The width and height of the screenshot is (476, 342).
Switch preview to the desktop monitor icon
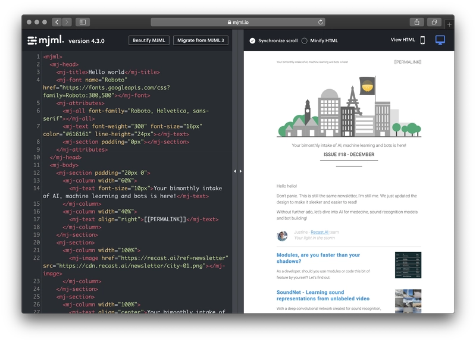coord(440,40)
